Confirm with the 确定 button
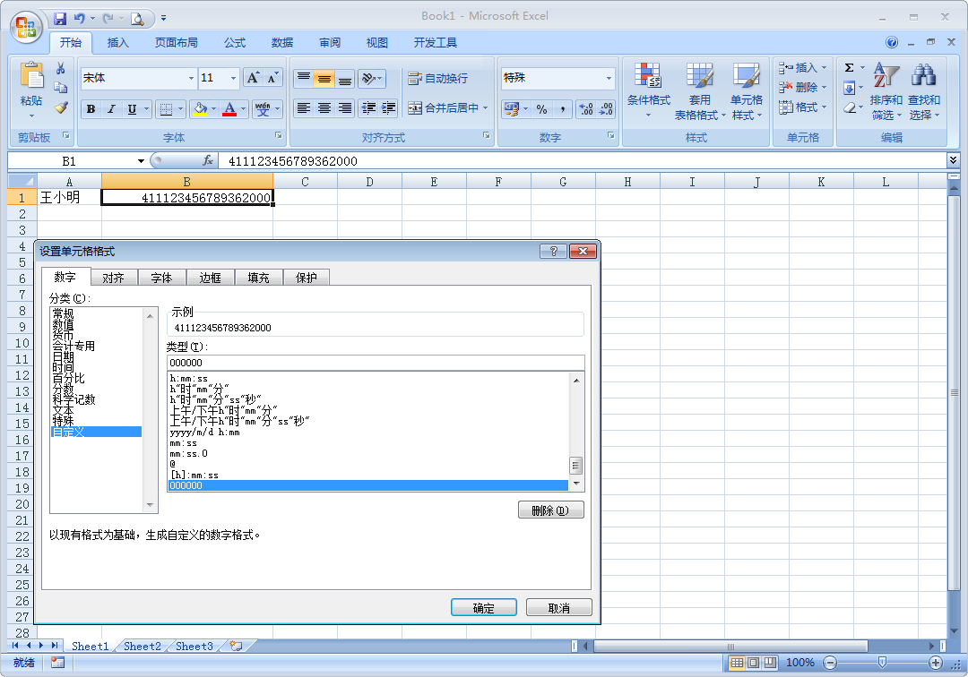968x677 pixels. tap(484, 608)
